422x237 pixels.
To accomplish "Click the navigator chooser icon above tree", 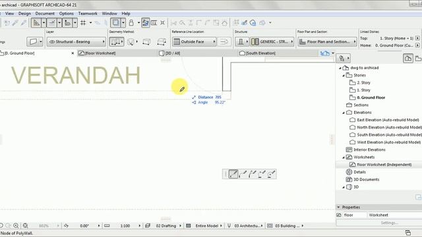I will [343, 58].
